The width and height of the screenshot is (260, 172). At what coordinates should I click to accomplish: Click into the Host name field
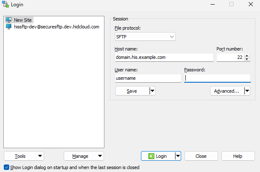[x=164, y=58]
